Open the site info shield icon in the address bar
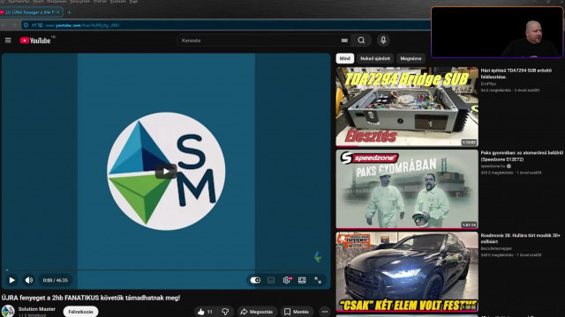 [26, 26]
